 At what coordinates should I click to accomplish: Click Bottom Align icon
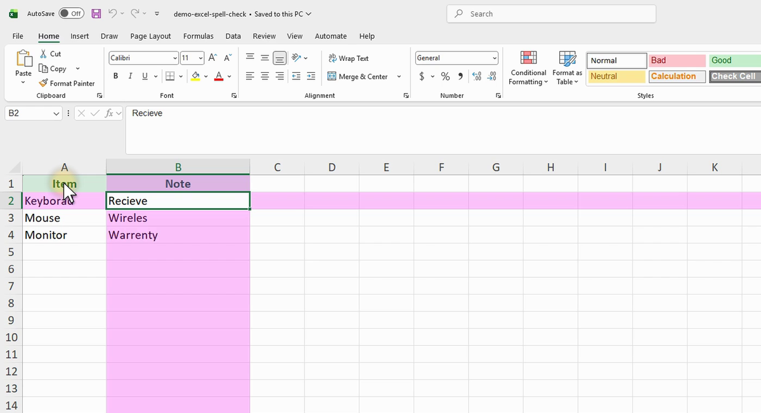(280, 58)
